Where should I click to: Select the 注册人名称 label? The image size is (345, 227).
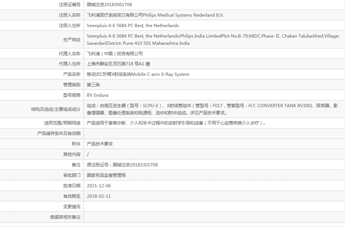coord(69,15)
